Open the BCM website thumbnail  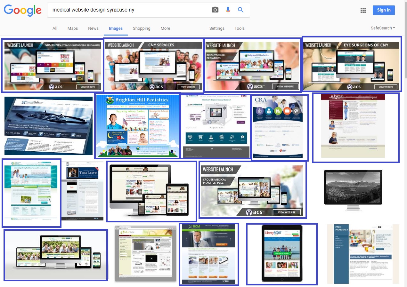pos(209,254)
